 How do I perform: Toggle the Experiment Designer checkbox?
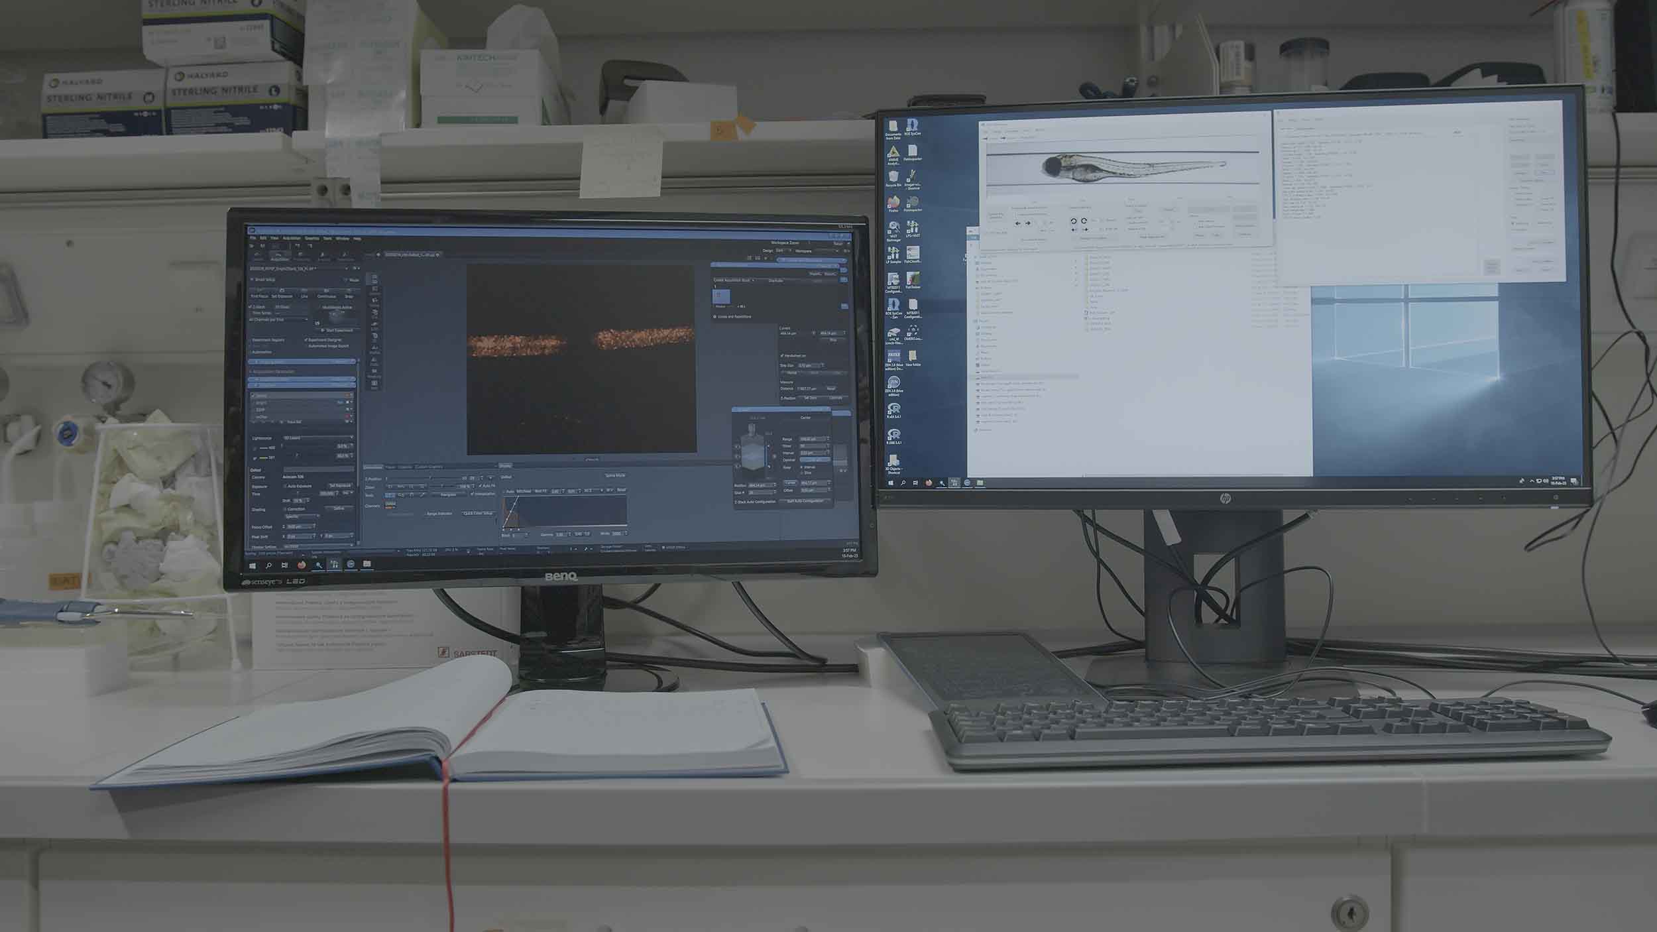306,339
